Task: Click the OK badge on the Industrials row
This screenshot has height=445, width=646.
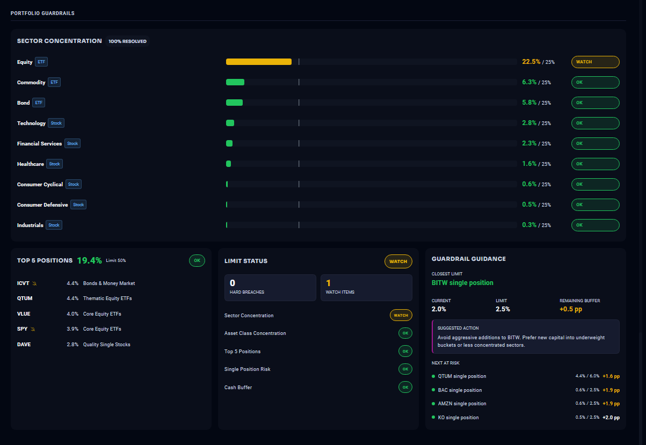Action: [596, 225]
